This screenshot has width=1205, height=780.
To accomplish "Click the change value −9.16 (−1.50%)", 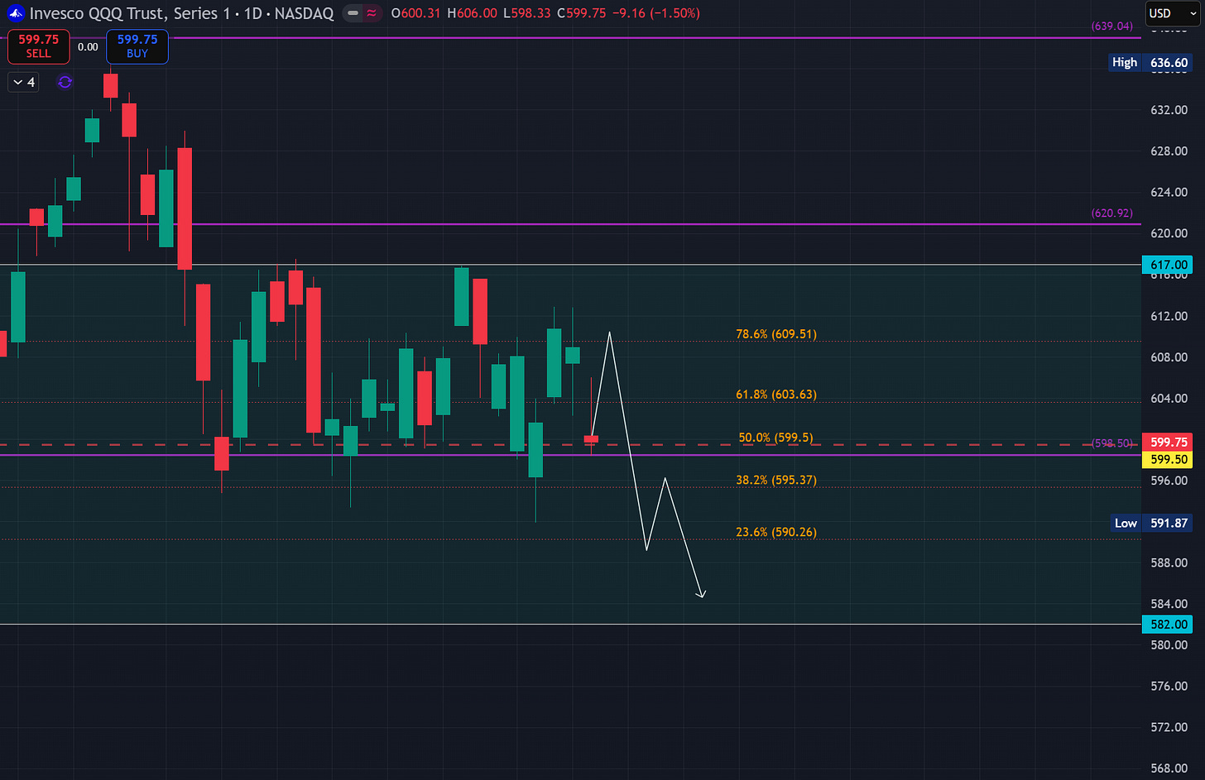I will click(x=656, y=13).
